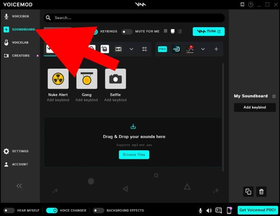Click the Soundboard lightning bolt icon

pyautogui.click(x=6, y=29)
